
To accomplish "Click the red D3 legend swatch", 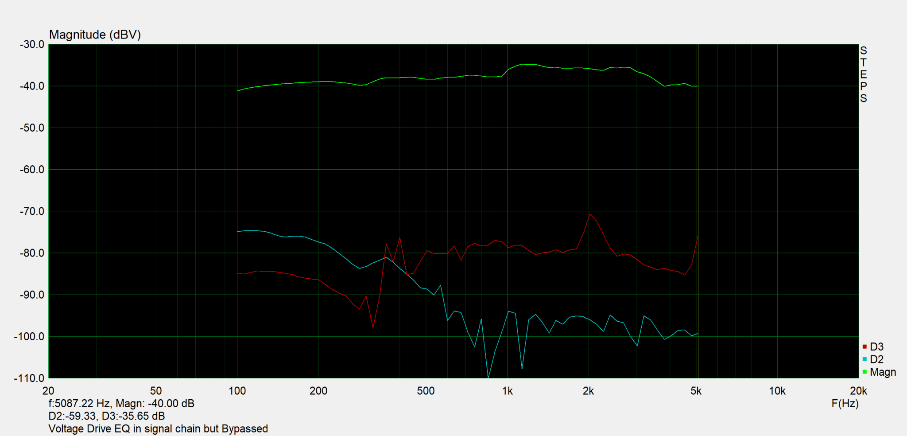I will 864,346.
